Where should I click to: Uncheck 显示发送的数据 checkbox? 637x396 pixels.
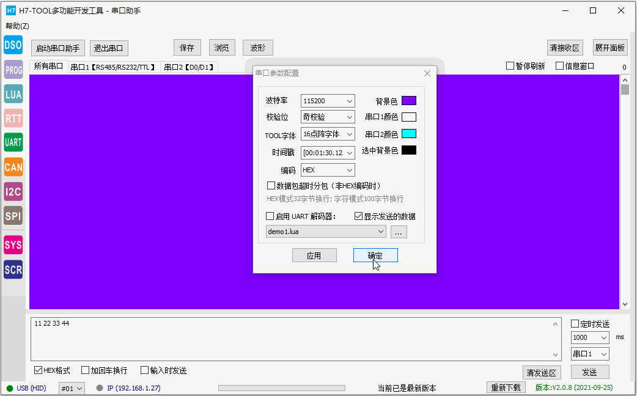358,216
